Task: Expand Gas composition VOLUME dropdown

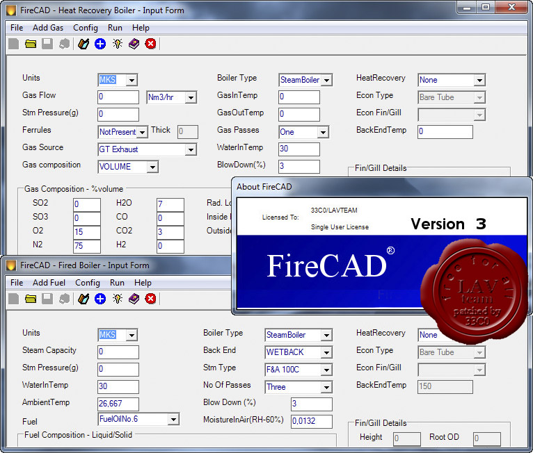Action: click(152, 167)
